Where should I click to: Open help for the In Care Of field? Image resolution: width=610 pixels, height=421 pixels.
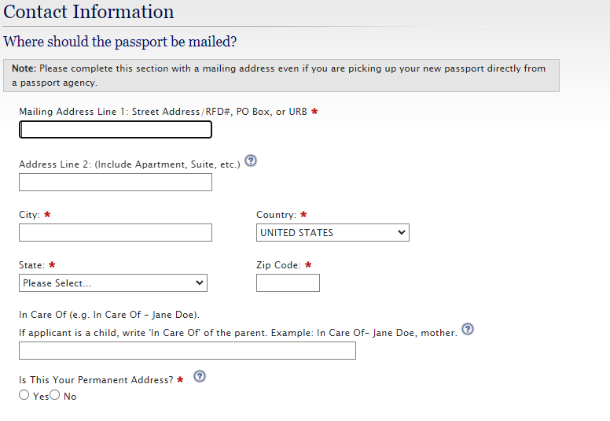point(468,329)
